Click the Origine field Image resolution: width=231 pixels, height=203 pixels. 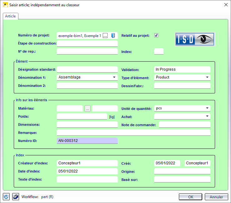click(182, 171)
